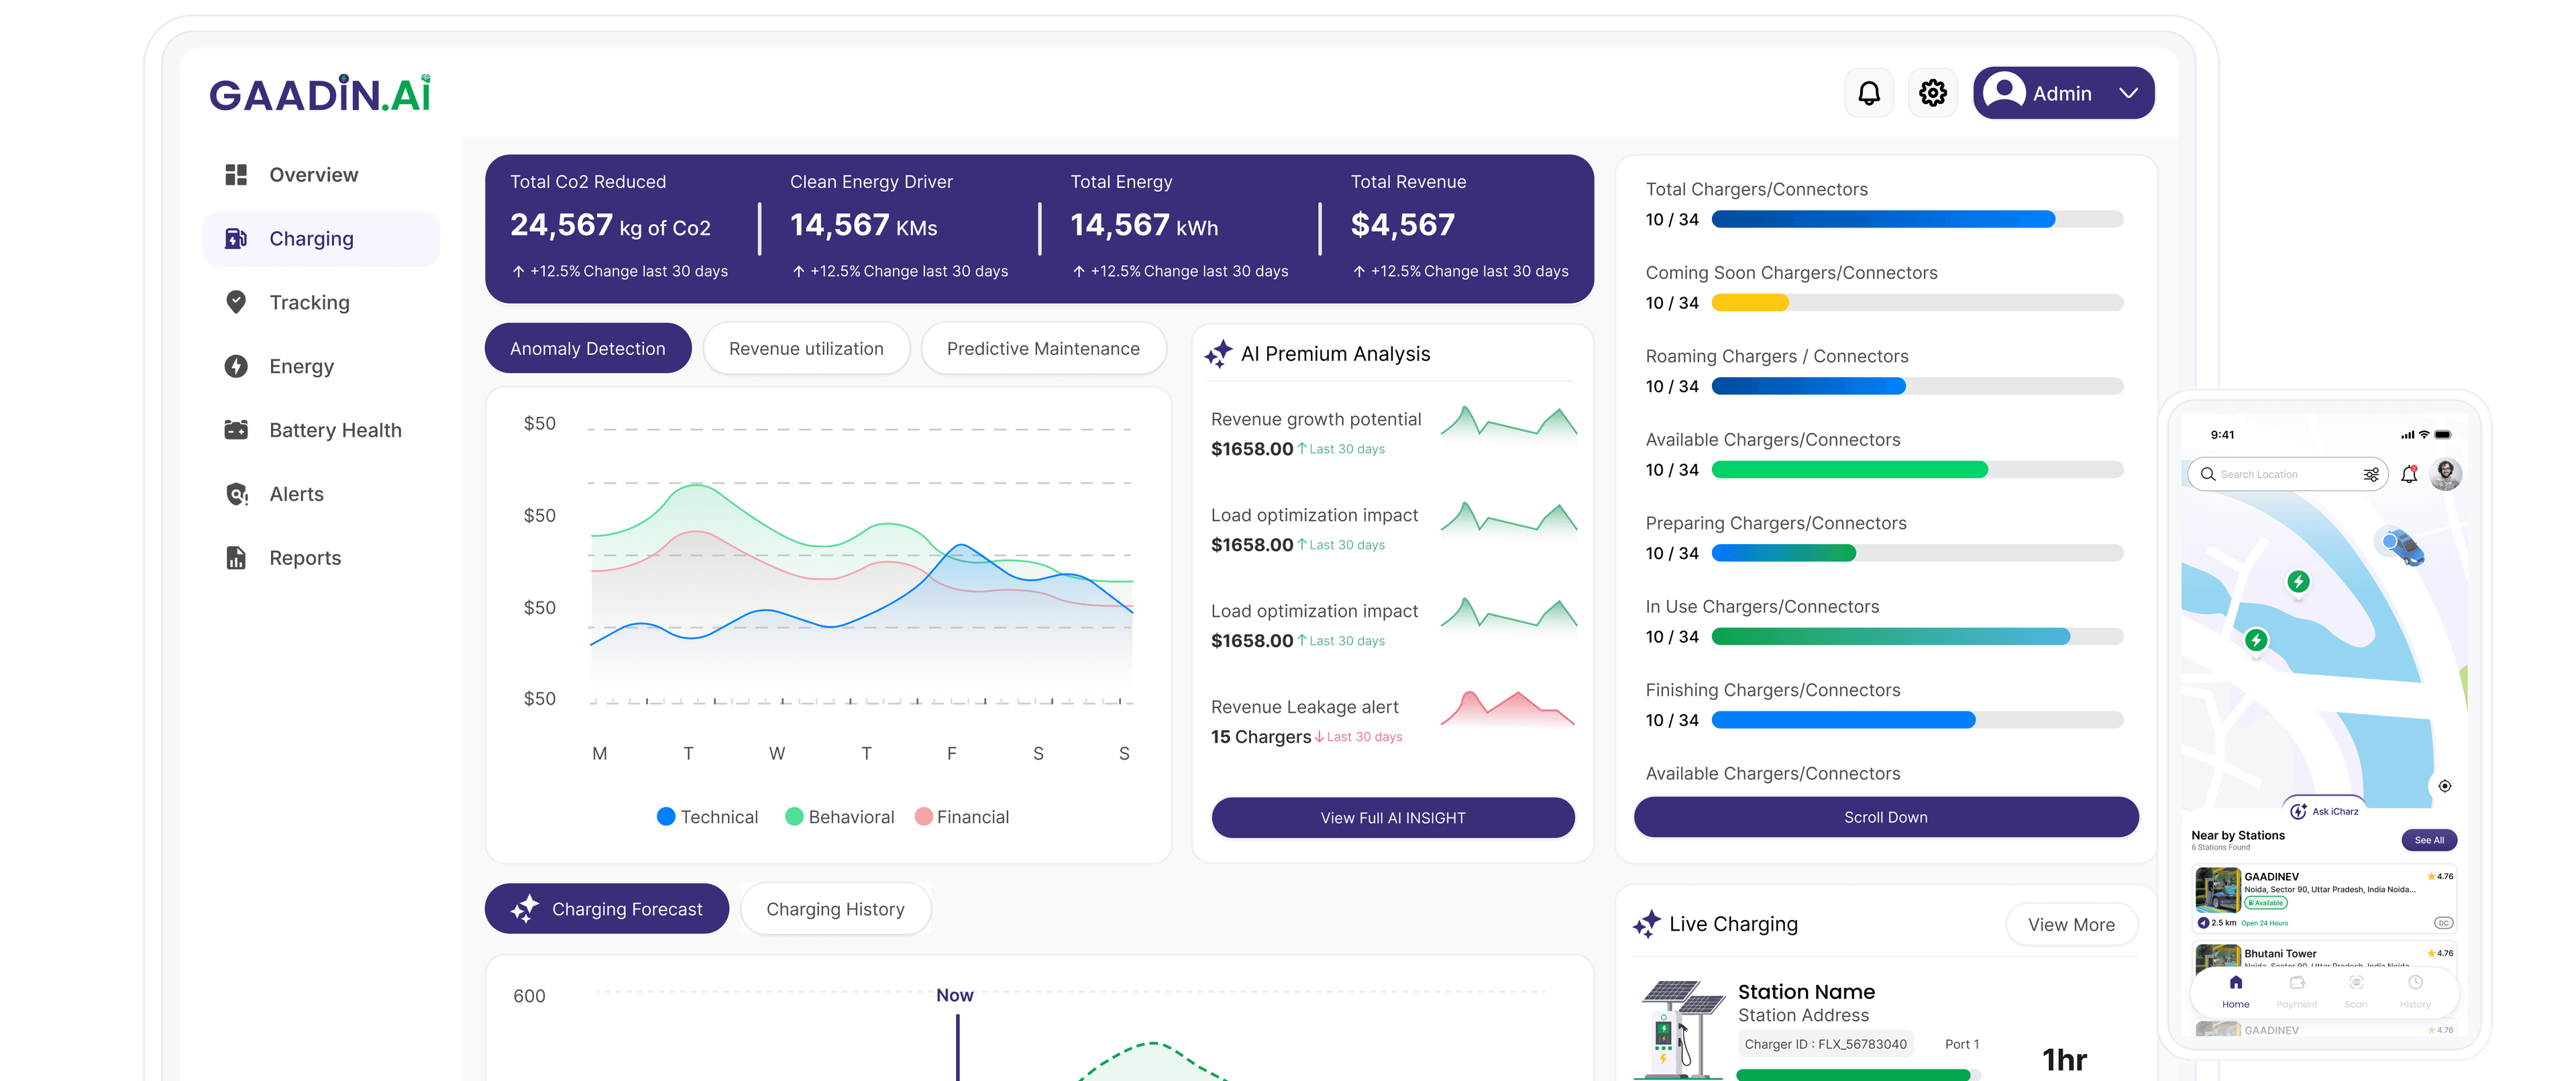
Task: Open settings gear in dashboard header
Action: 1932,93
